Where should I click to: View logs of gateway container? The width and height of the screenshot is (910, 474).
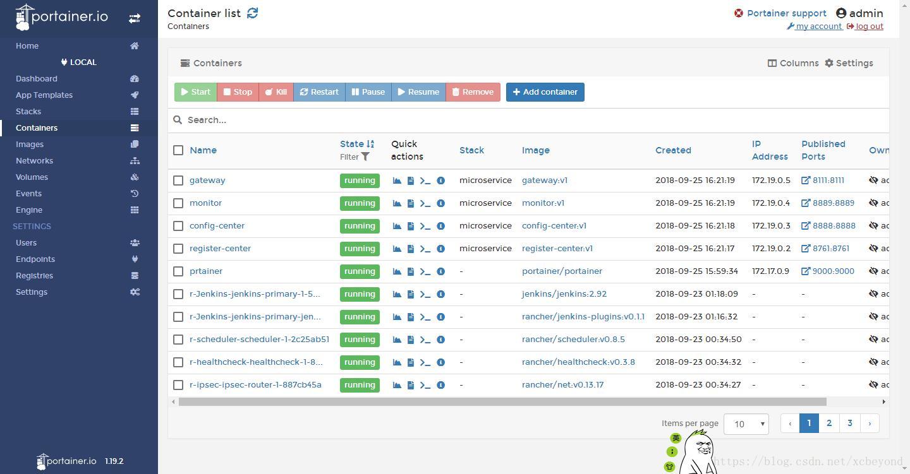click(411, 181)
